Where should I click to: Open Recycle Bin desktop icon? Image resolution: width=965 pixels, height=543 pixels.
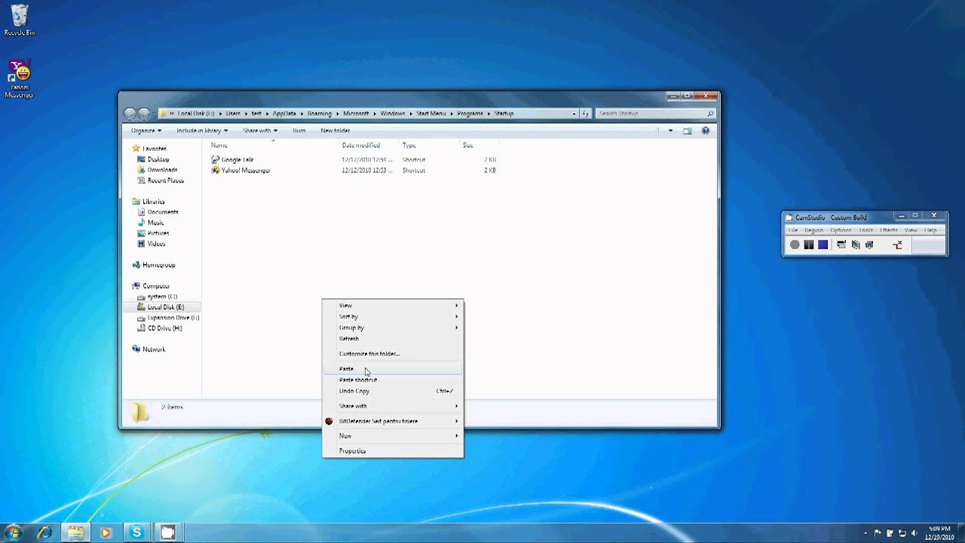(x=19, y=20)
